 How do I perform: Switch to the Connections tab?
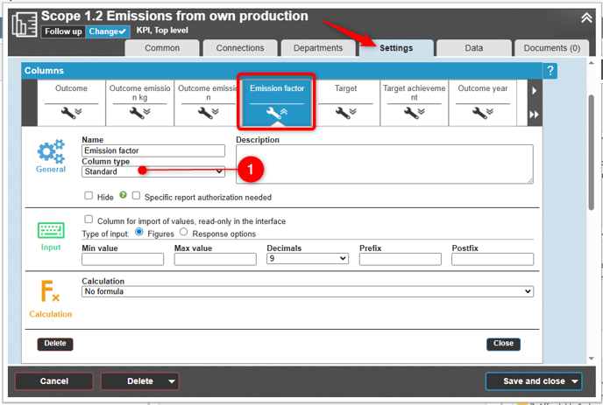point(239,48)
